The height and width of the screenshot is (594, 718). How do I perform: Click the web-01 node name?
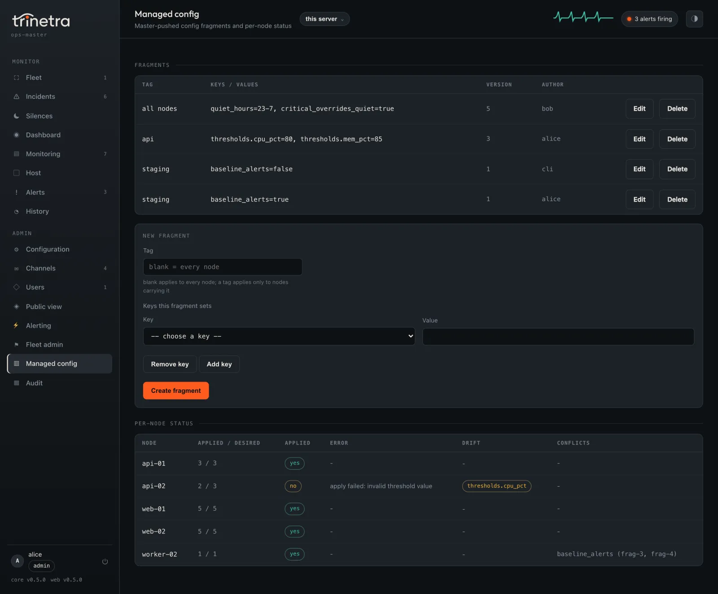pyautogui.click(x=153, y=509)
